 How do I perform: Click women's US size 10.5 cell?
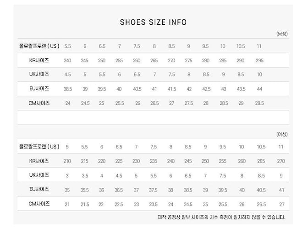click(x=261, y=147)
